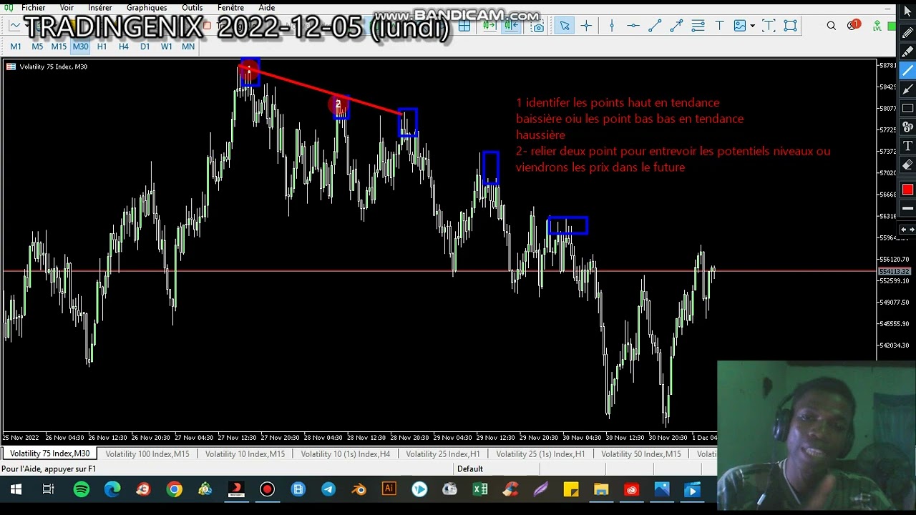Open the search magnifier
Viewport: 916px width, 515px height.
tap(831, 26)
